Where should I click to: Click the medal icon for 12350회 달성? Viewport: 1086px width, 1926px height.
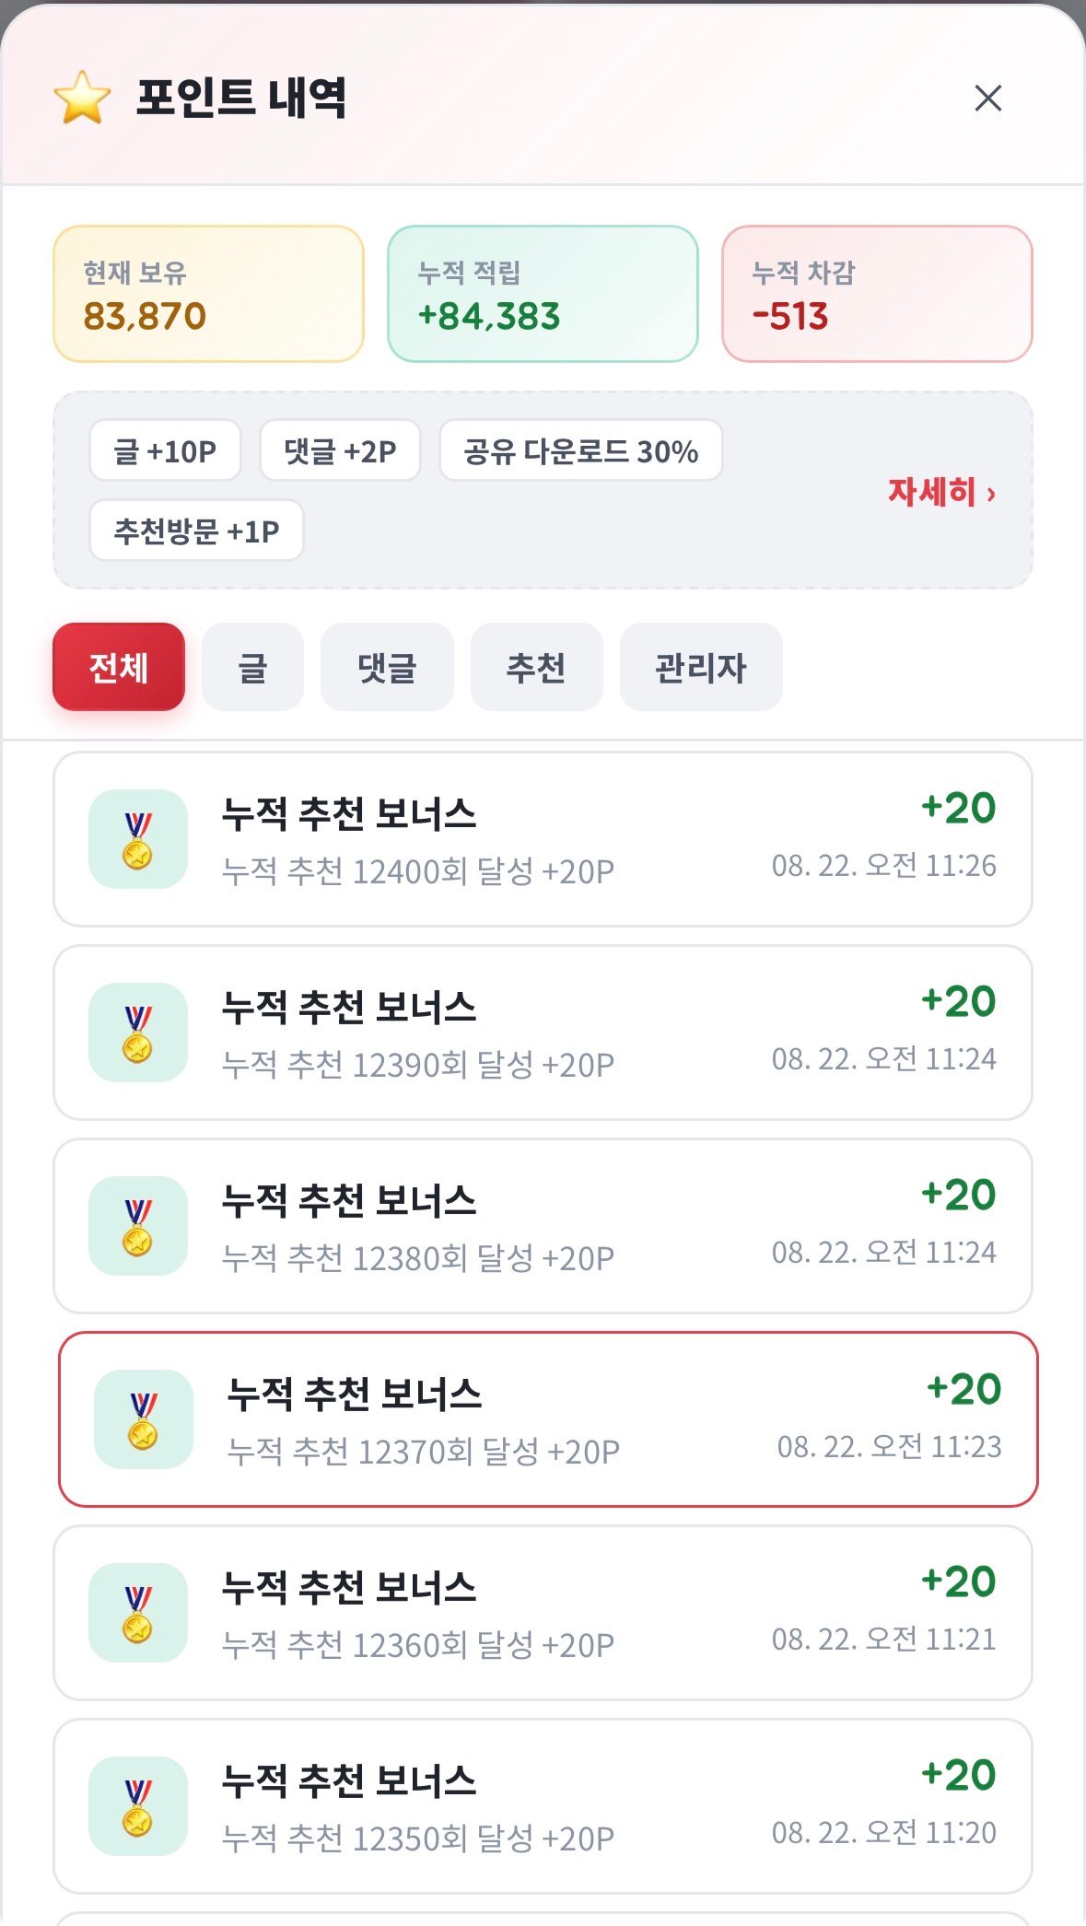click(138, 1806)
